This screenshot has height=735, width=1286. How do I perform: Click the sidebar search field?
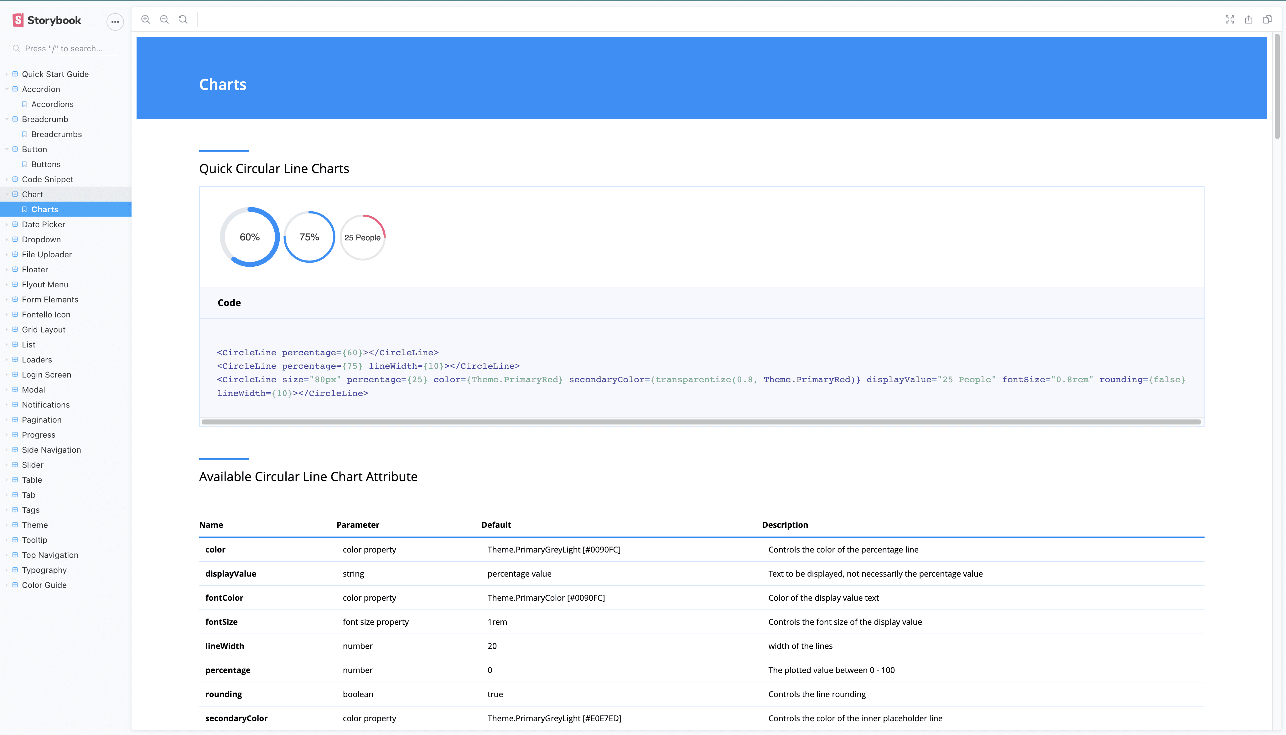66,49
